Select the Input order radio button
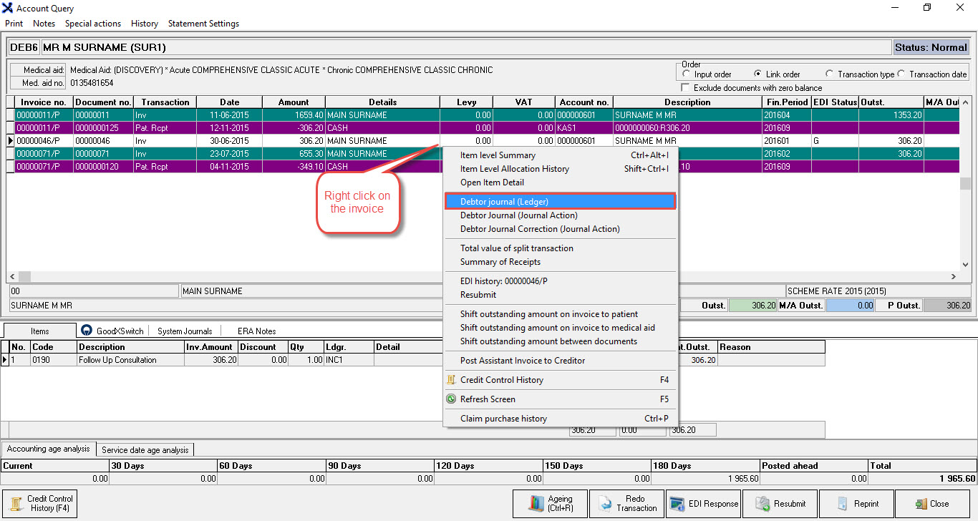 tap(687, 74)
